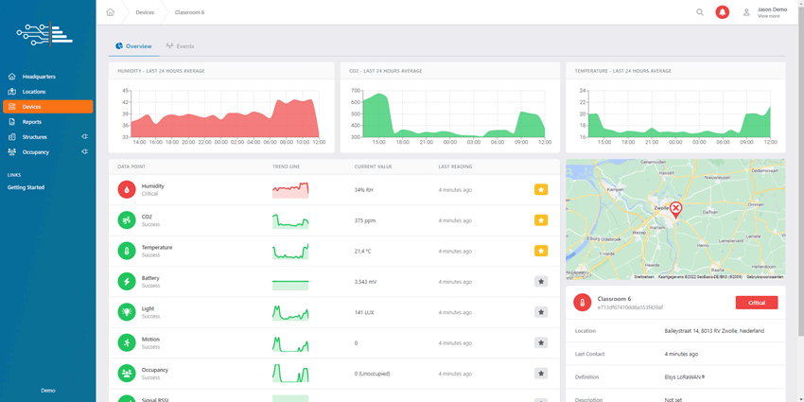
Task: Click the 3.543 mV battery value
Action: point(367,282)
